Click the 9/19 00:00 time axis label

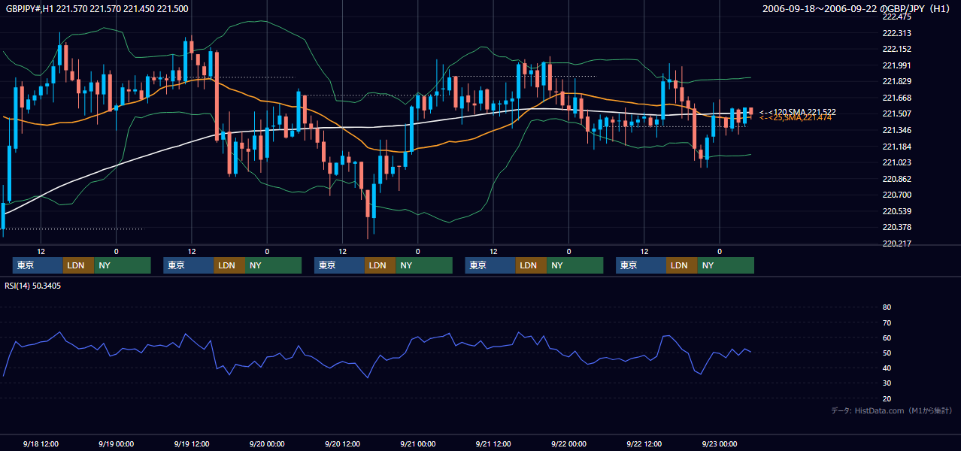coord(116,443)
